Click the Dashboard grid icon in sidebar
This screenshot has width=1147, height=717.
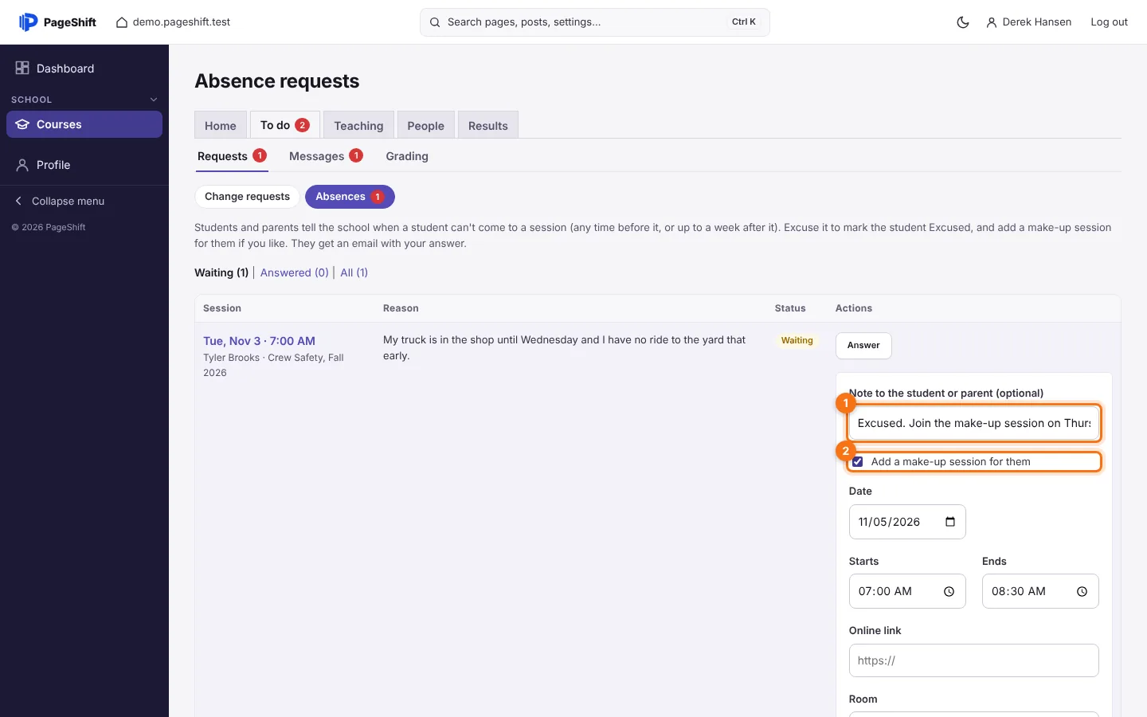pyautogui.click(x=22, y=69)
